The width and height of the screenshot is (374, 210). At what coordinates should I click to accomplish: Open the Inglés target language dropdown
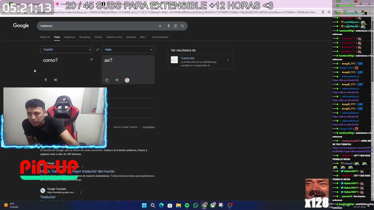128,50
